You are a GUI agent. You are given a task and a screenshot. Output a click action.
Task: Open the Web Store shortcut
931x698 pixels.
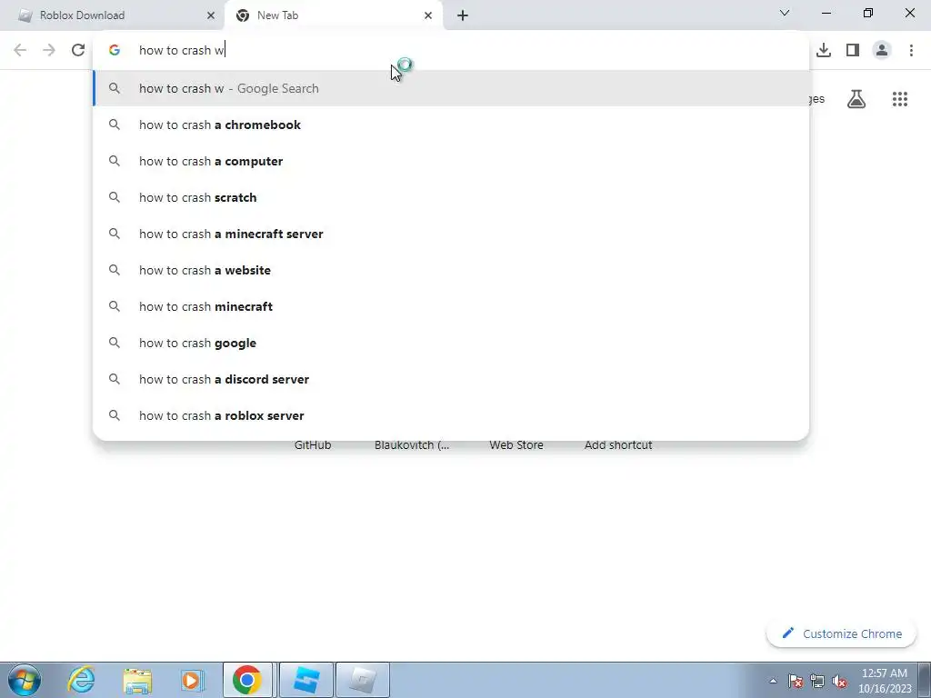point(516,445)
